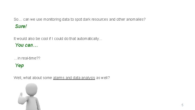Select slide number 5 in the corner
The width and height of the screenshot is (195, 110).
[x=182, y=105]
